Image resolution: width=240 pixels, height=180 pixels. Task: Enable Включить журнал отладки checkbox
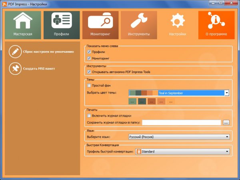[x=89, y=116]
